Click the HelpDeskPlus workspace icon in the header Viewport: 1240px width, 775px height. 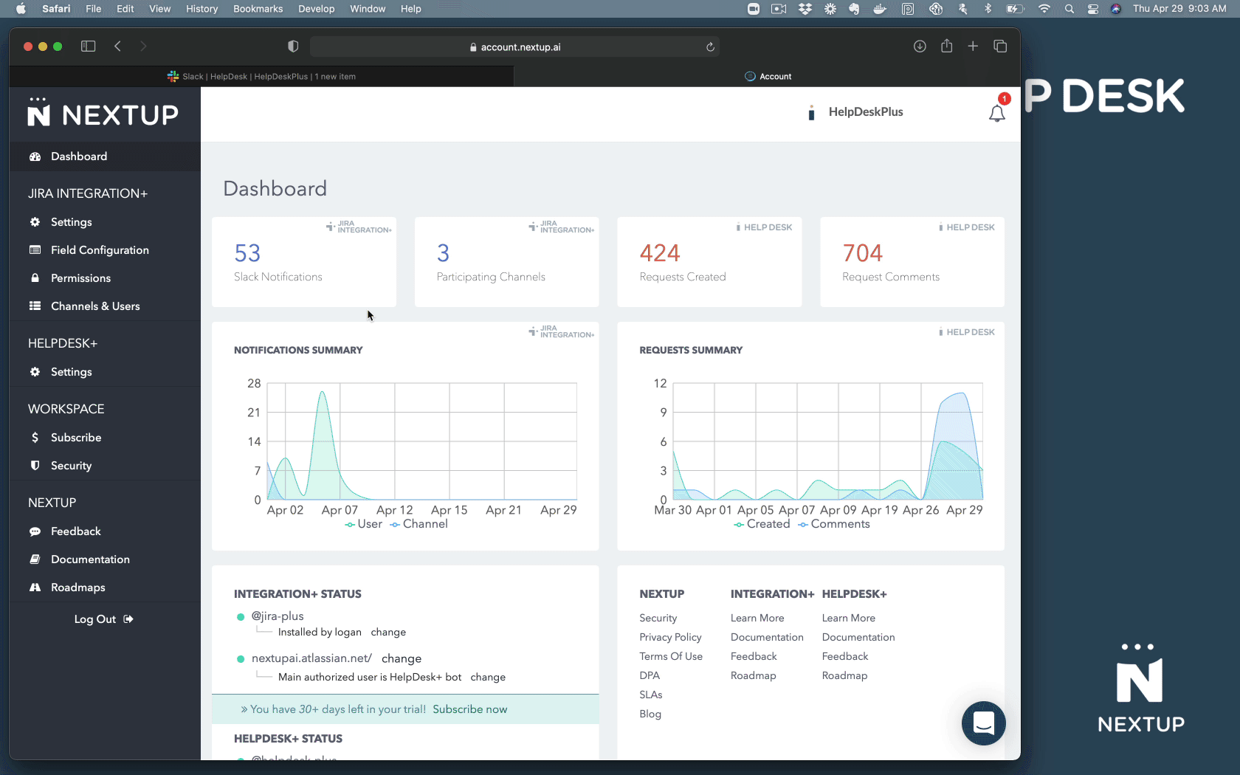pyautogui.click(x=811, y=112)
